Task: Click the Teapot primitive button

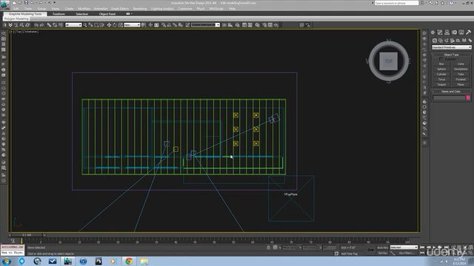Action: point(441,84)
